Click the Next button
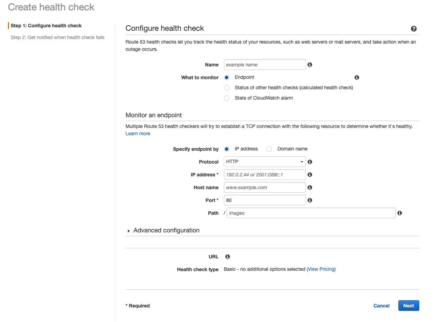438x322 pixels. [x=408, y=306]
